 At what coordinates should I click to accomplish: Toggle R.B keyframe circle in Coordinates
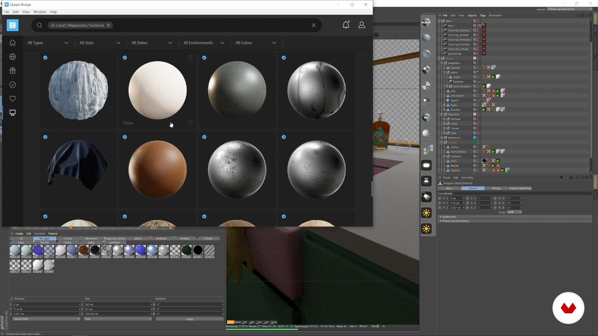[x=495, y=208]
